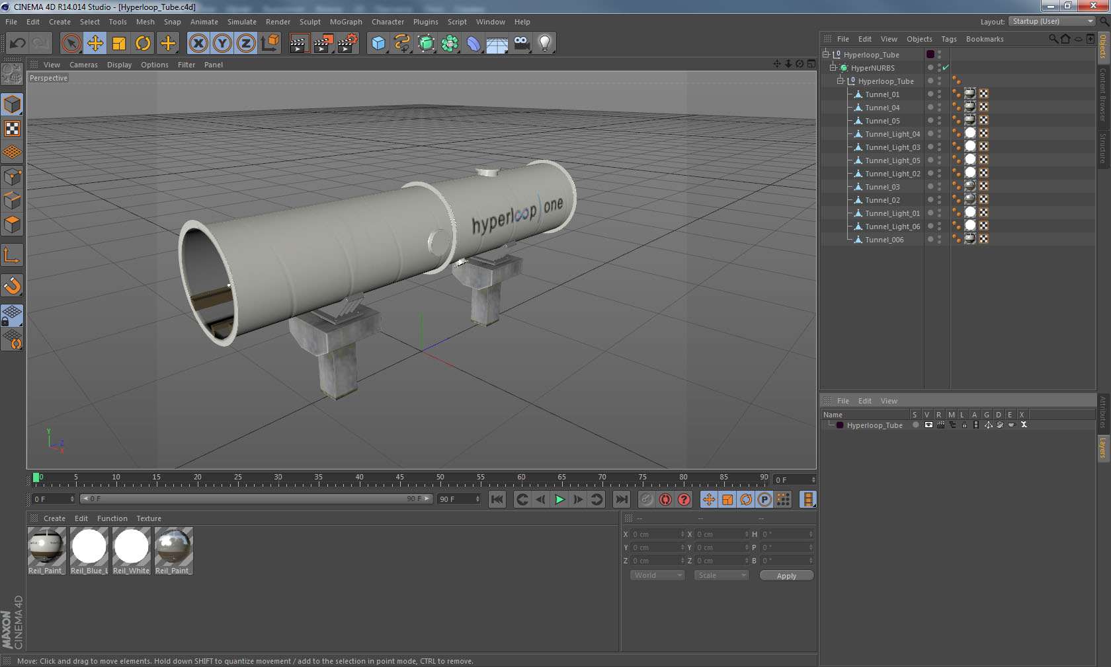This screenshot has height=667, width=1111.
Task: Open the Scale mode dropdown
Action: (721, 575)
